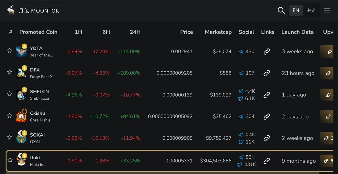Open YOTA links chain icon
The image size is (338, 174).
(x=267, y=52)
